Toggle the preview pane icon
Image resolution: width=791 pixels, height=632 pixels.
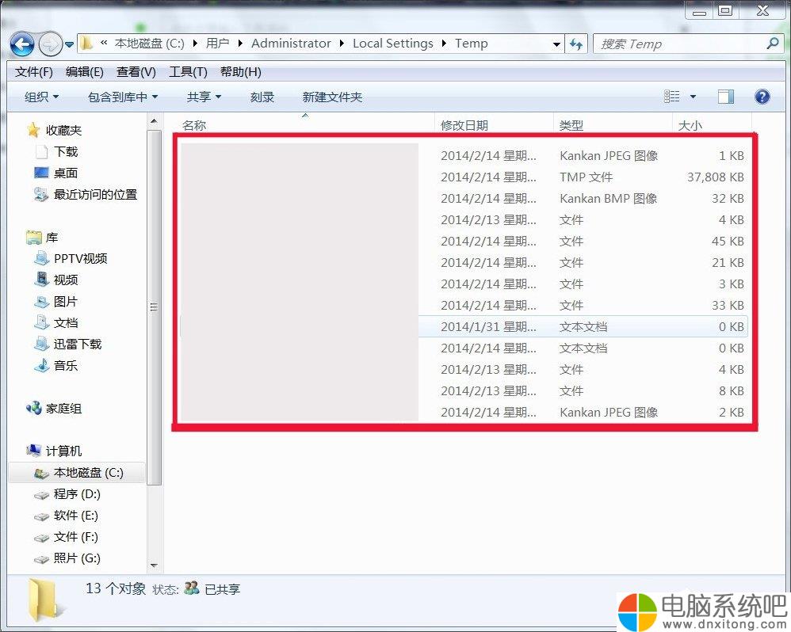click(725, 97)
